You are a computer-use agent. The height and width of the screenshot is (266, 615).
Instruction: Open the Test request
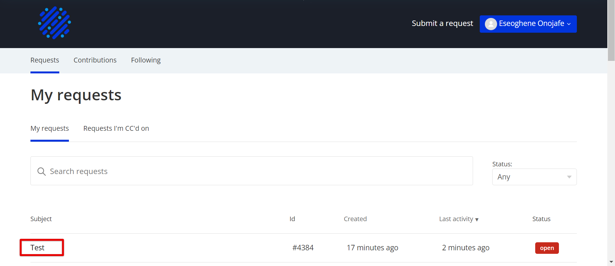tap(37, 248)
